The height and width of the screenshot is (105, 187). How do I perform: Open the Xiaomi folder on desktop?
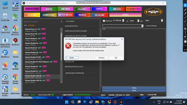click(15, 54)
